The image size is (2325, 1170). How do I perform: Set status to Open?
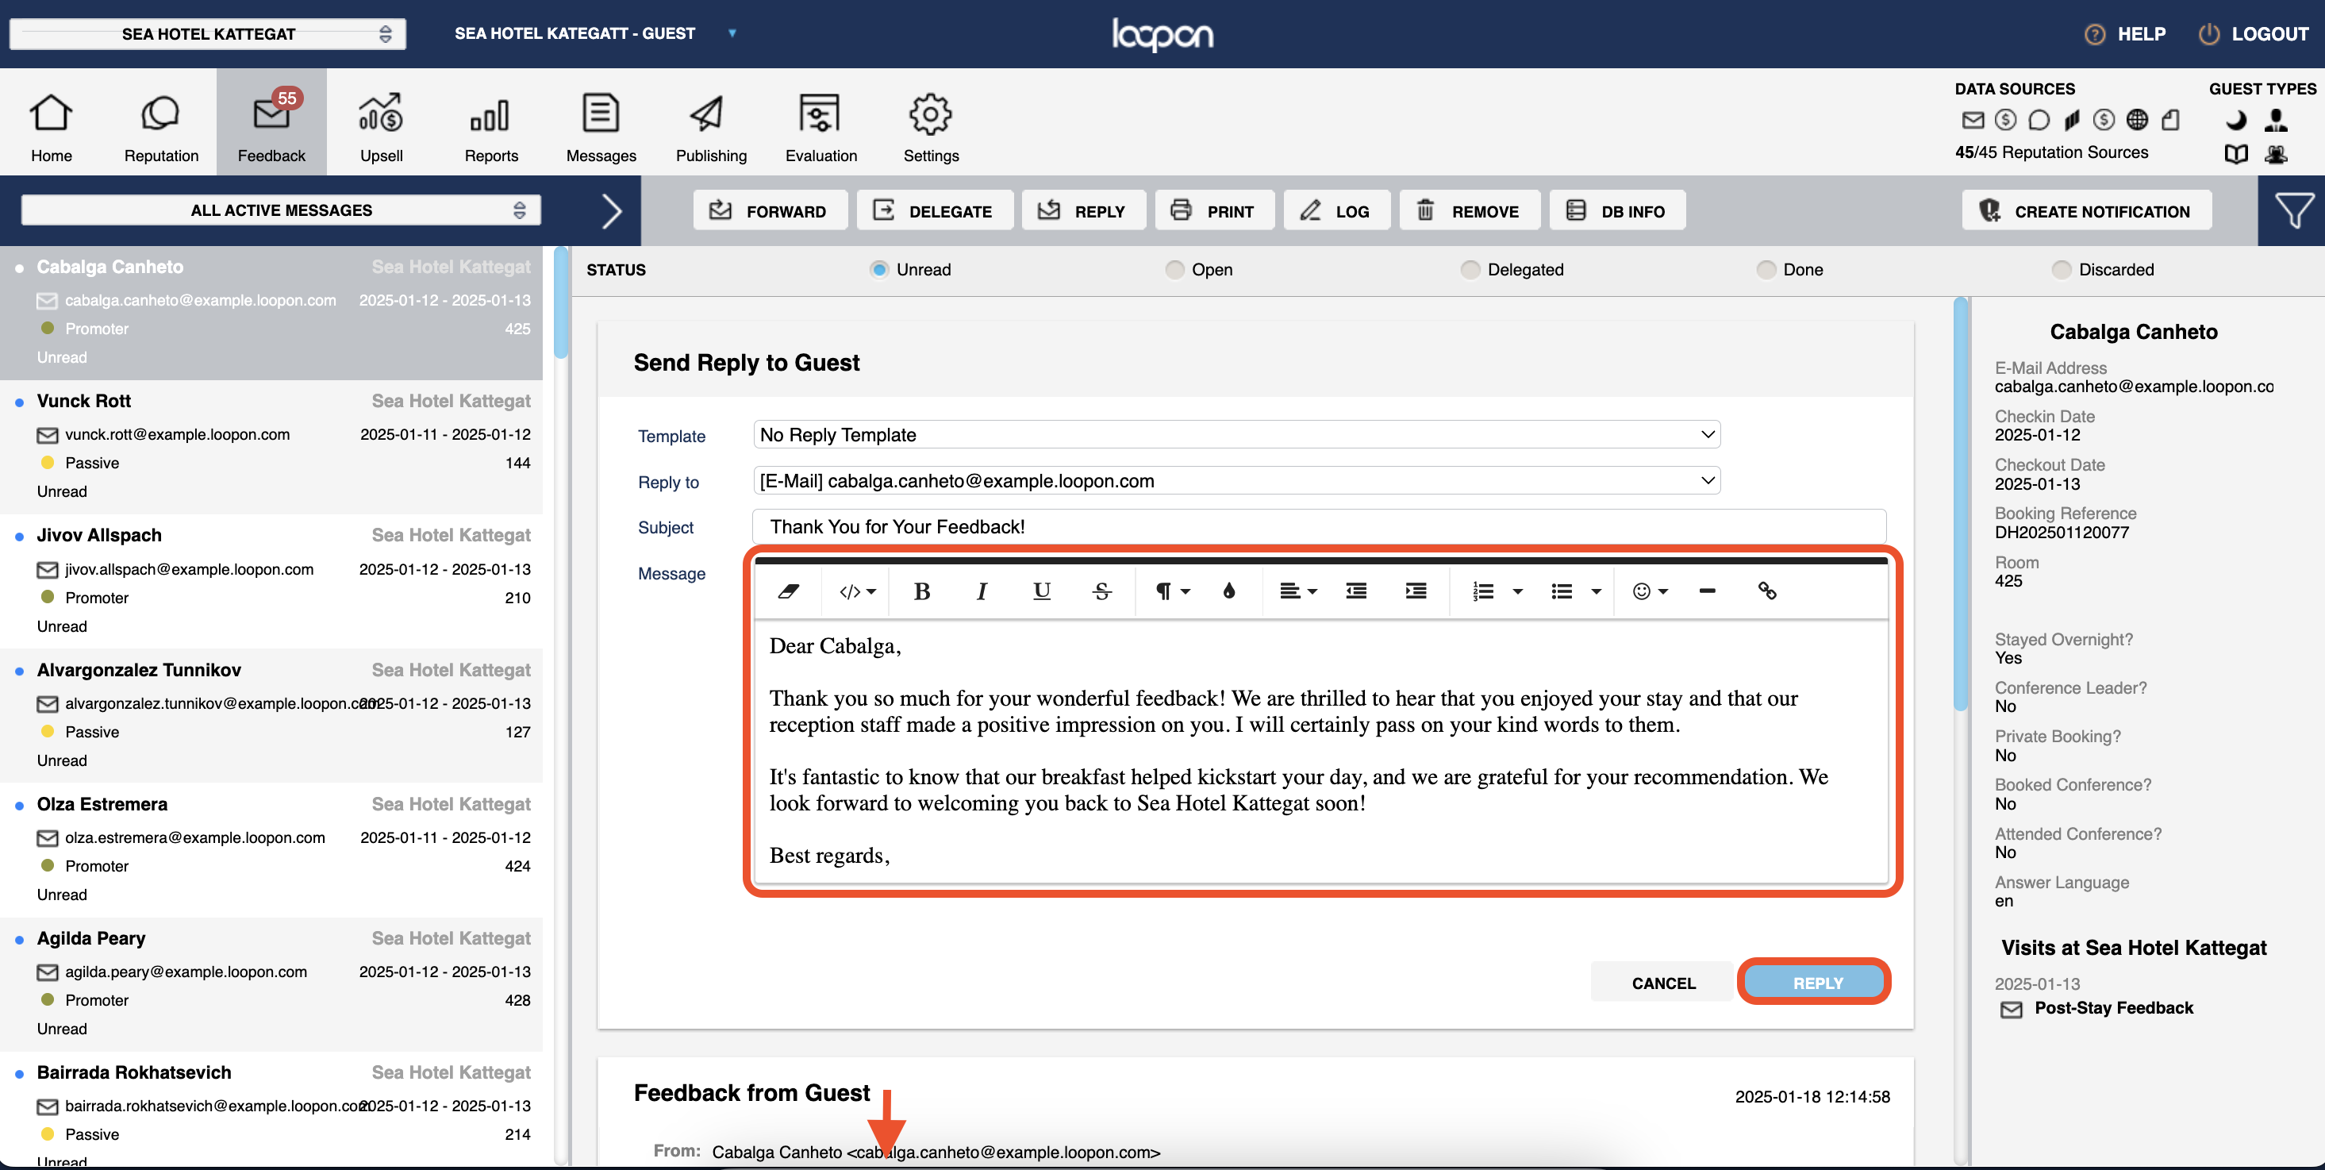click(x=1174, y=270)
